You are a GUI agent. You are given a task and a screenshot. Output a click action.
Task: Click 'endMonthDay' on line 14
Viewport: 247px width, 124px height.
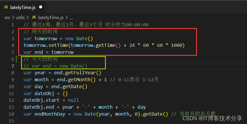(x=50, y=114)
